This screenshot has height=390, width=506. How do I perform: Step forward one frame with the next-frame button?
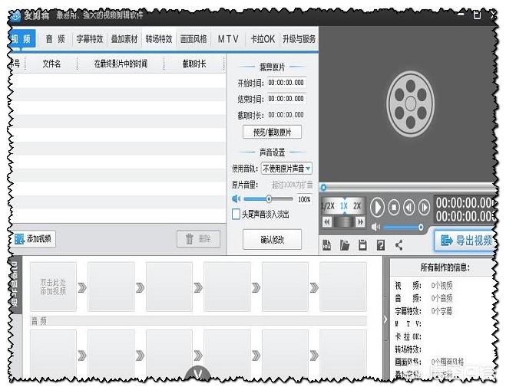click(x=423, y=207)
